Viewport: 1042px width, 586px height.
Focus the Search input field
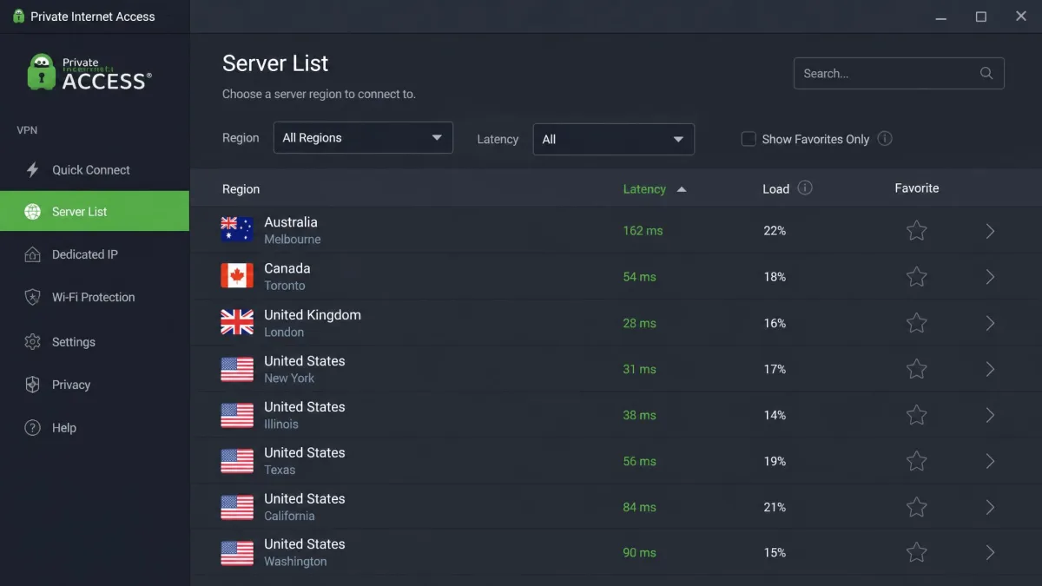(x=899, y=74)
